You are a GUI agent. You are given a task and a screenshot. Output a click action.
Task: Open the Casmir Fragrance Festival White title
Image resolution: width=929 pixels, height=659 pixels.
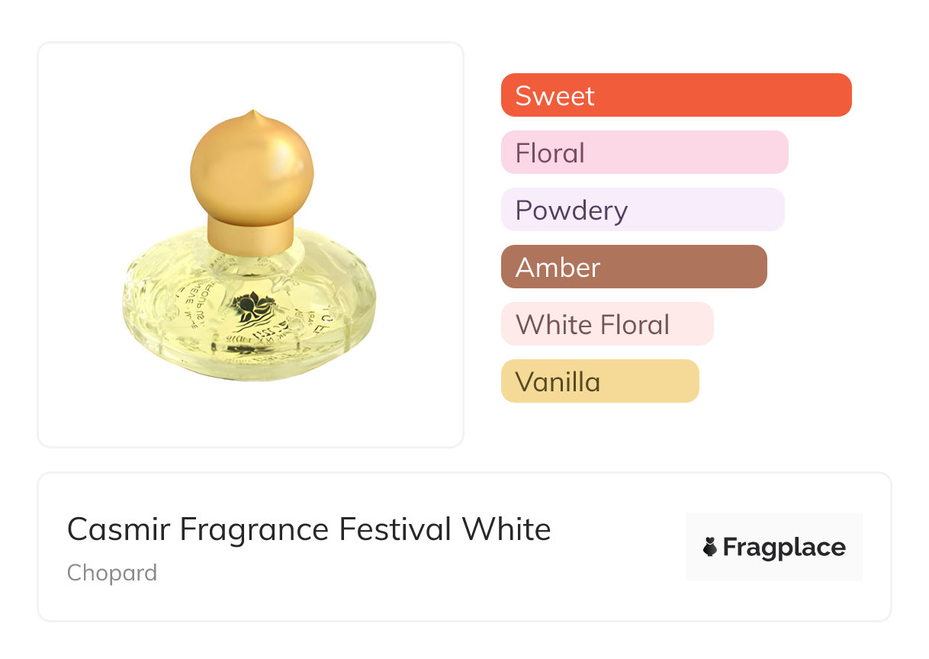click(x=309, y=529)
